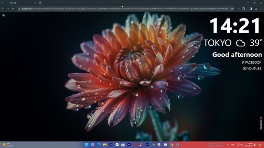264x148 pixels.
Task: Open taskbar Search magnifier
Action: (93, 145)
